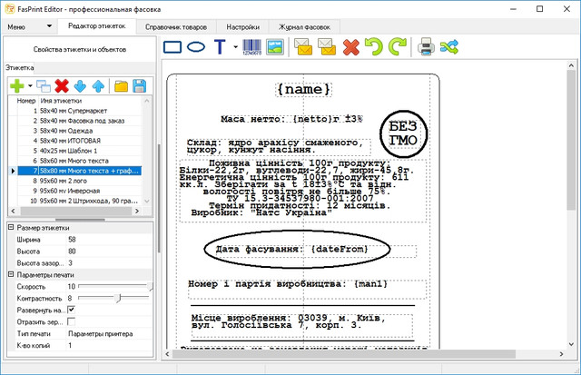
Task: Save label with the floppy disk icon
Action: (140, 86)
